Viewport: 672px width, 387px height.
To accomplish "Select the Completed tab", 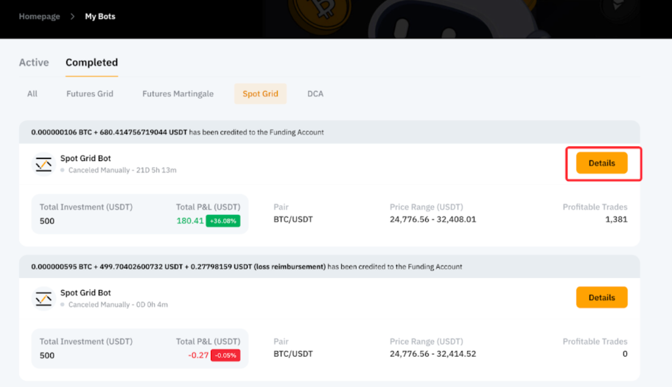I will [x=91, y=63].
